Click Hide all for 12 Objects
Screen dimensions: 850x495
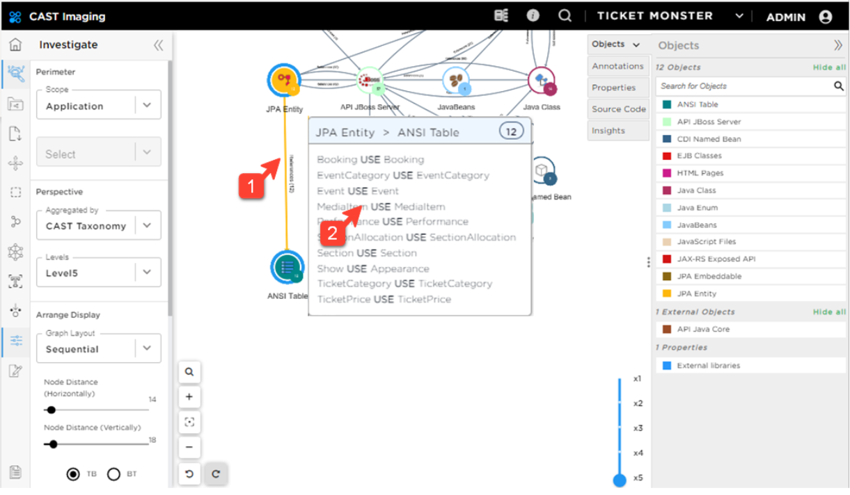click(829, 67)
